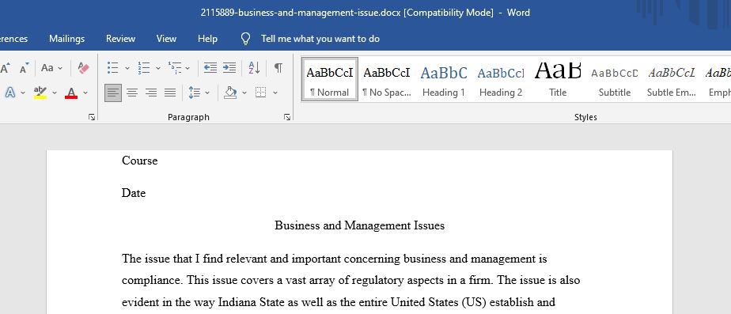Screen dimensions: 731x314
Task: Open the View tab
Action: point(166,39)
